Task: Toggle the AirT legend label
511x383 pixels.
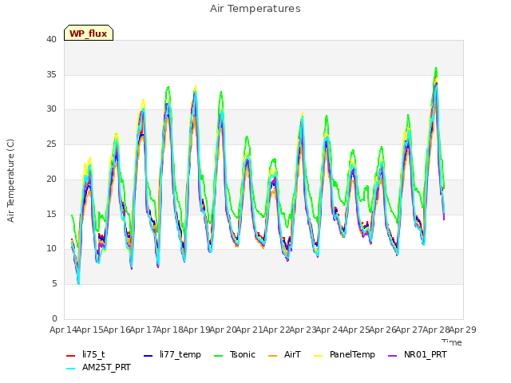Action: click(x=292, y=354)
